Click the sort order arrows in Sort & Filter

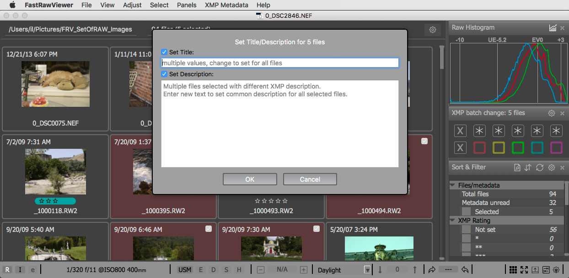528,168
